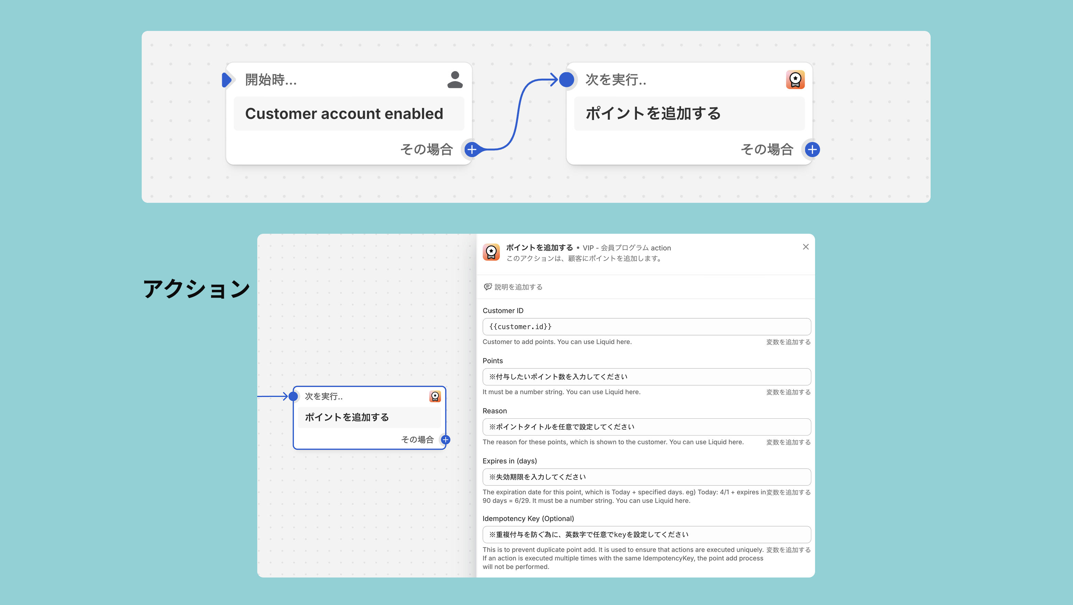The height and width of the screenshot is (605, 1073).
Task: Click the plus button on the large ポイントを追加する card
Action: point(812,150)
